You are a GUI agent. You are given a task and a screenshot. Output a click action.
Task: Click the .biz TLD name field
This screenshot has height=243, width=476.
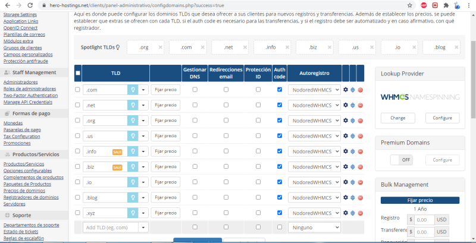(x=105, y=166)
